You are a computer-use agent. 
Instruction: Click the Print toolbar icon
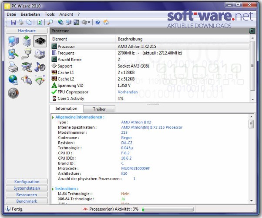[21, 22]
